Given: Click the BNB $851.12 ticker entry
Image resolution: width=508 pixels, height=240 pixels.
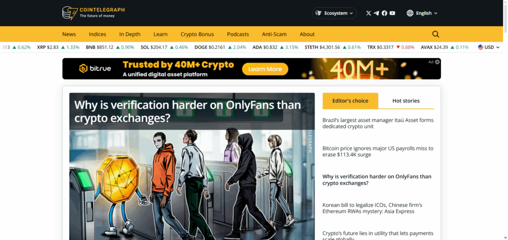Looking at the screenshot, I should 110,47.
